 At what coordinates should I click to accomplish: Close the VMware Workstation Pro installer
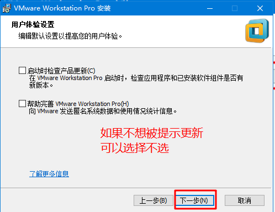pyautogui.click(x=260, y=8)
